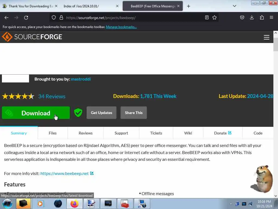278x209 pixels.
Task: Visit the https://www.beebeep.net link
Action: click(65, 173)
